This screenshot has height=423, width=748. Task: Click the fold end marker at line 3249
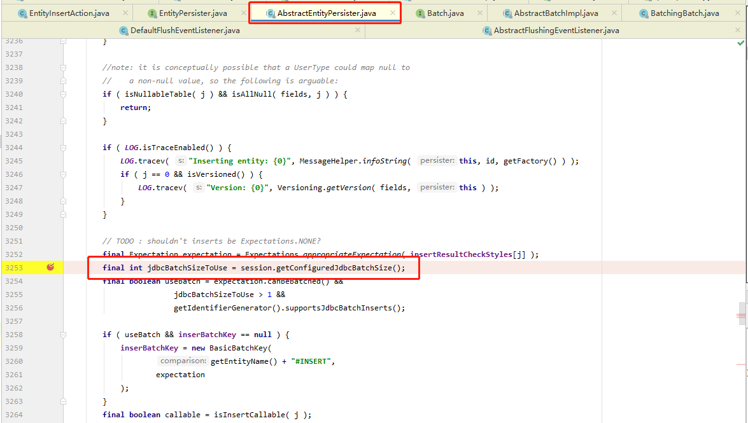[64, 214]
